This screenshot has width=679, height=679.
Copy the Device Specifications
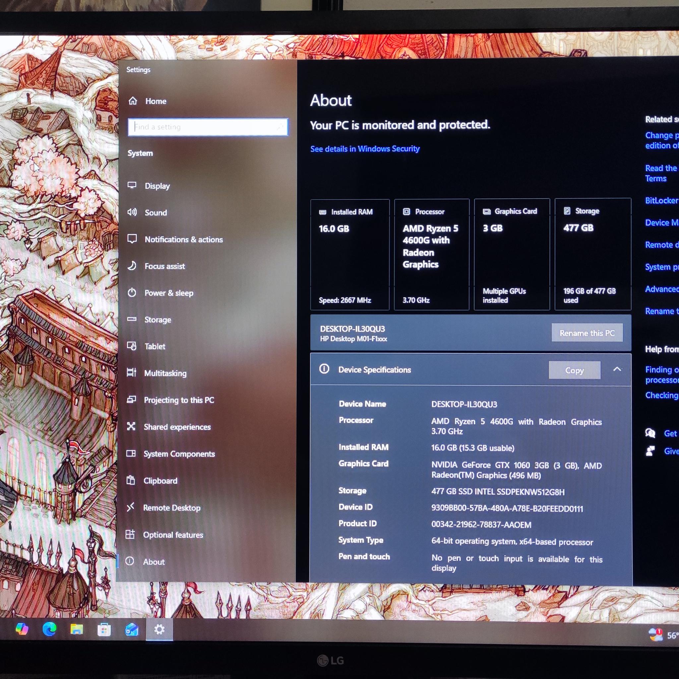point(574,370)
